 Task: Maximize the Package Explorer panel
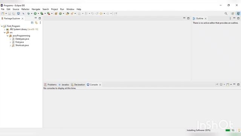coord(40,18)
